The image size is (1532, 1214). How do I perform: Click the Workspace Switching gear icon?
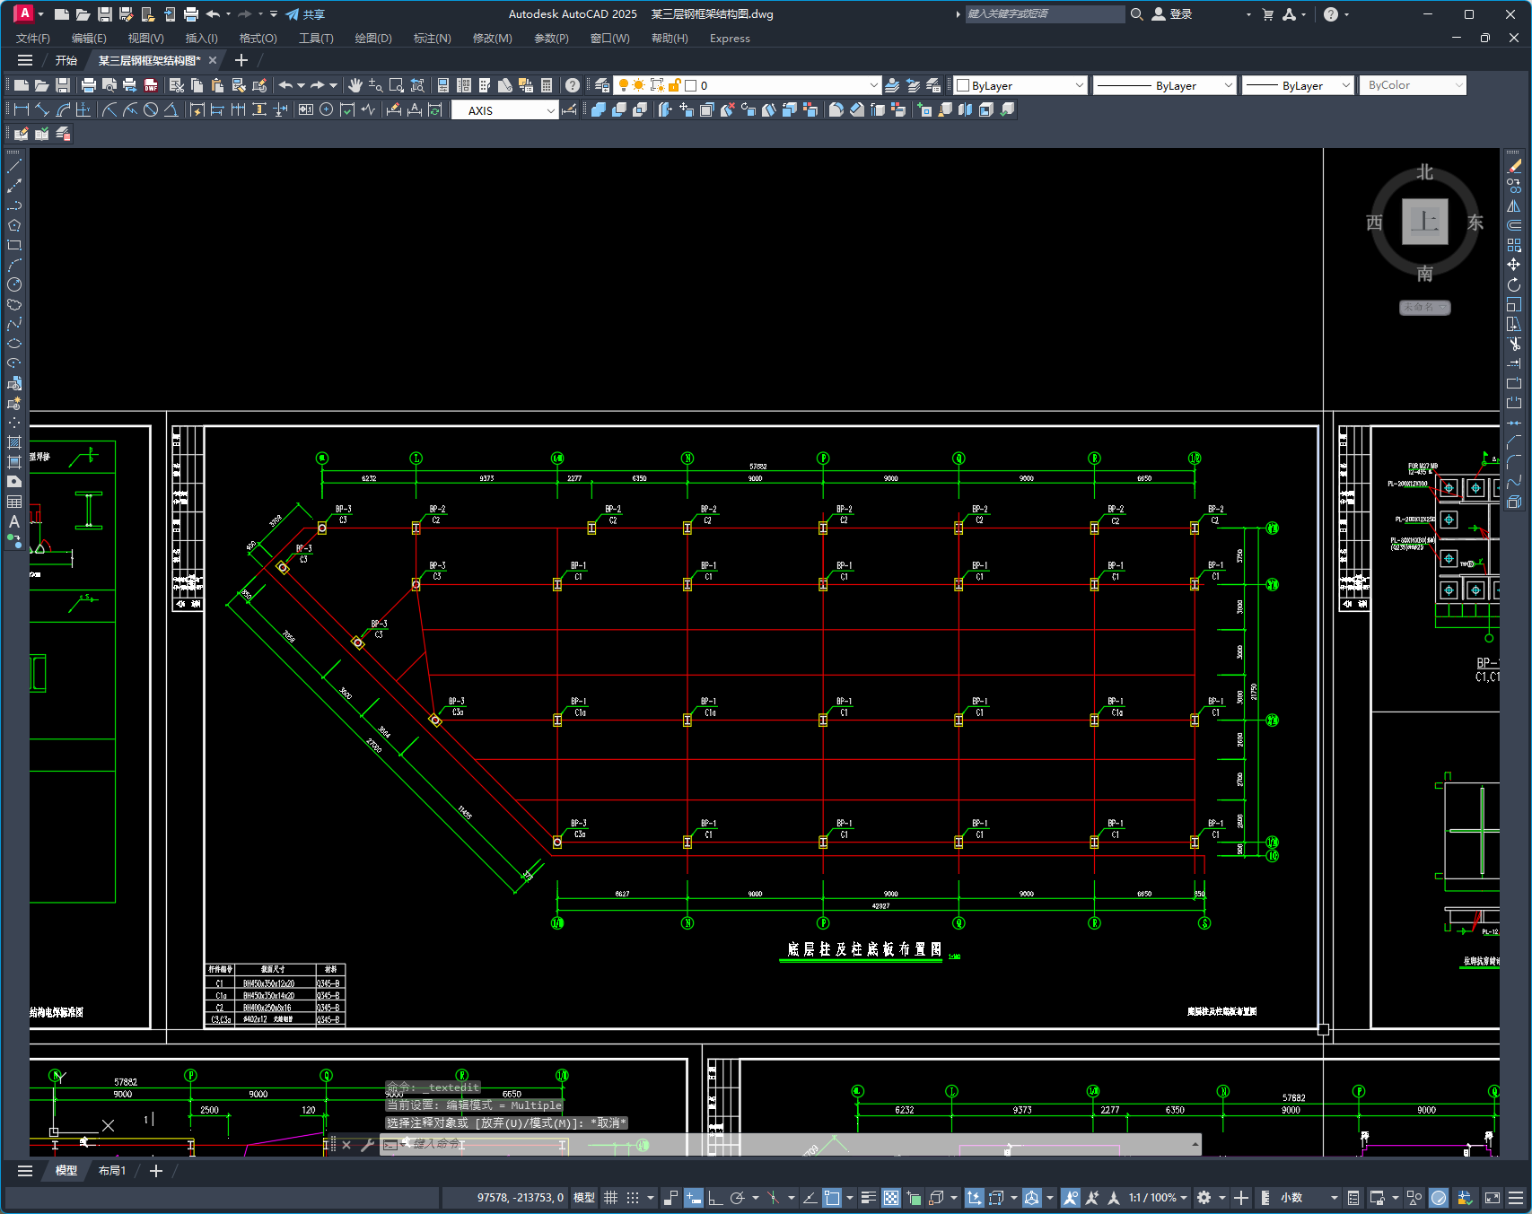point(1204,1198)
